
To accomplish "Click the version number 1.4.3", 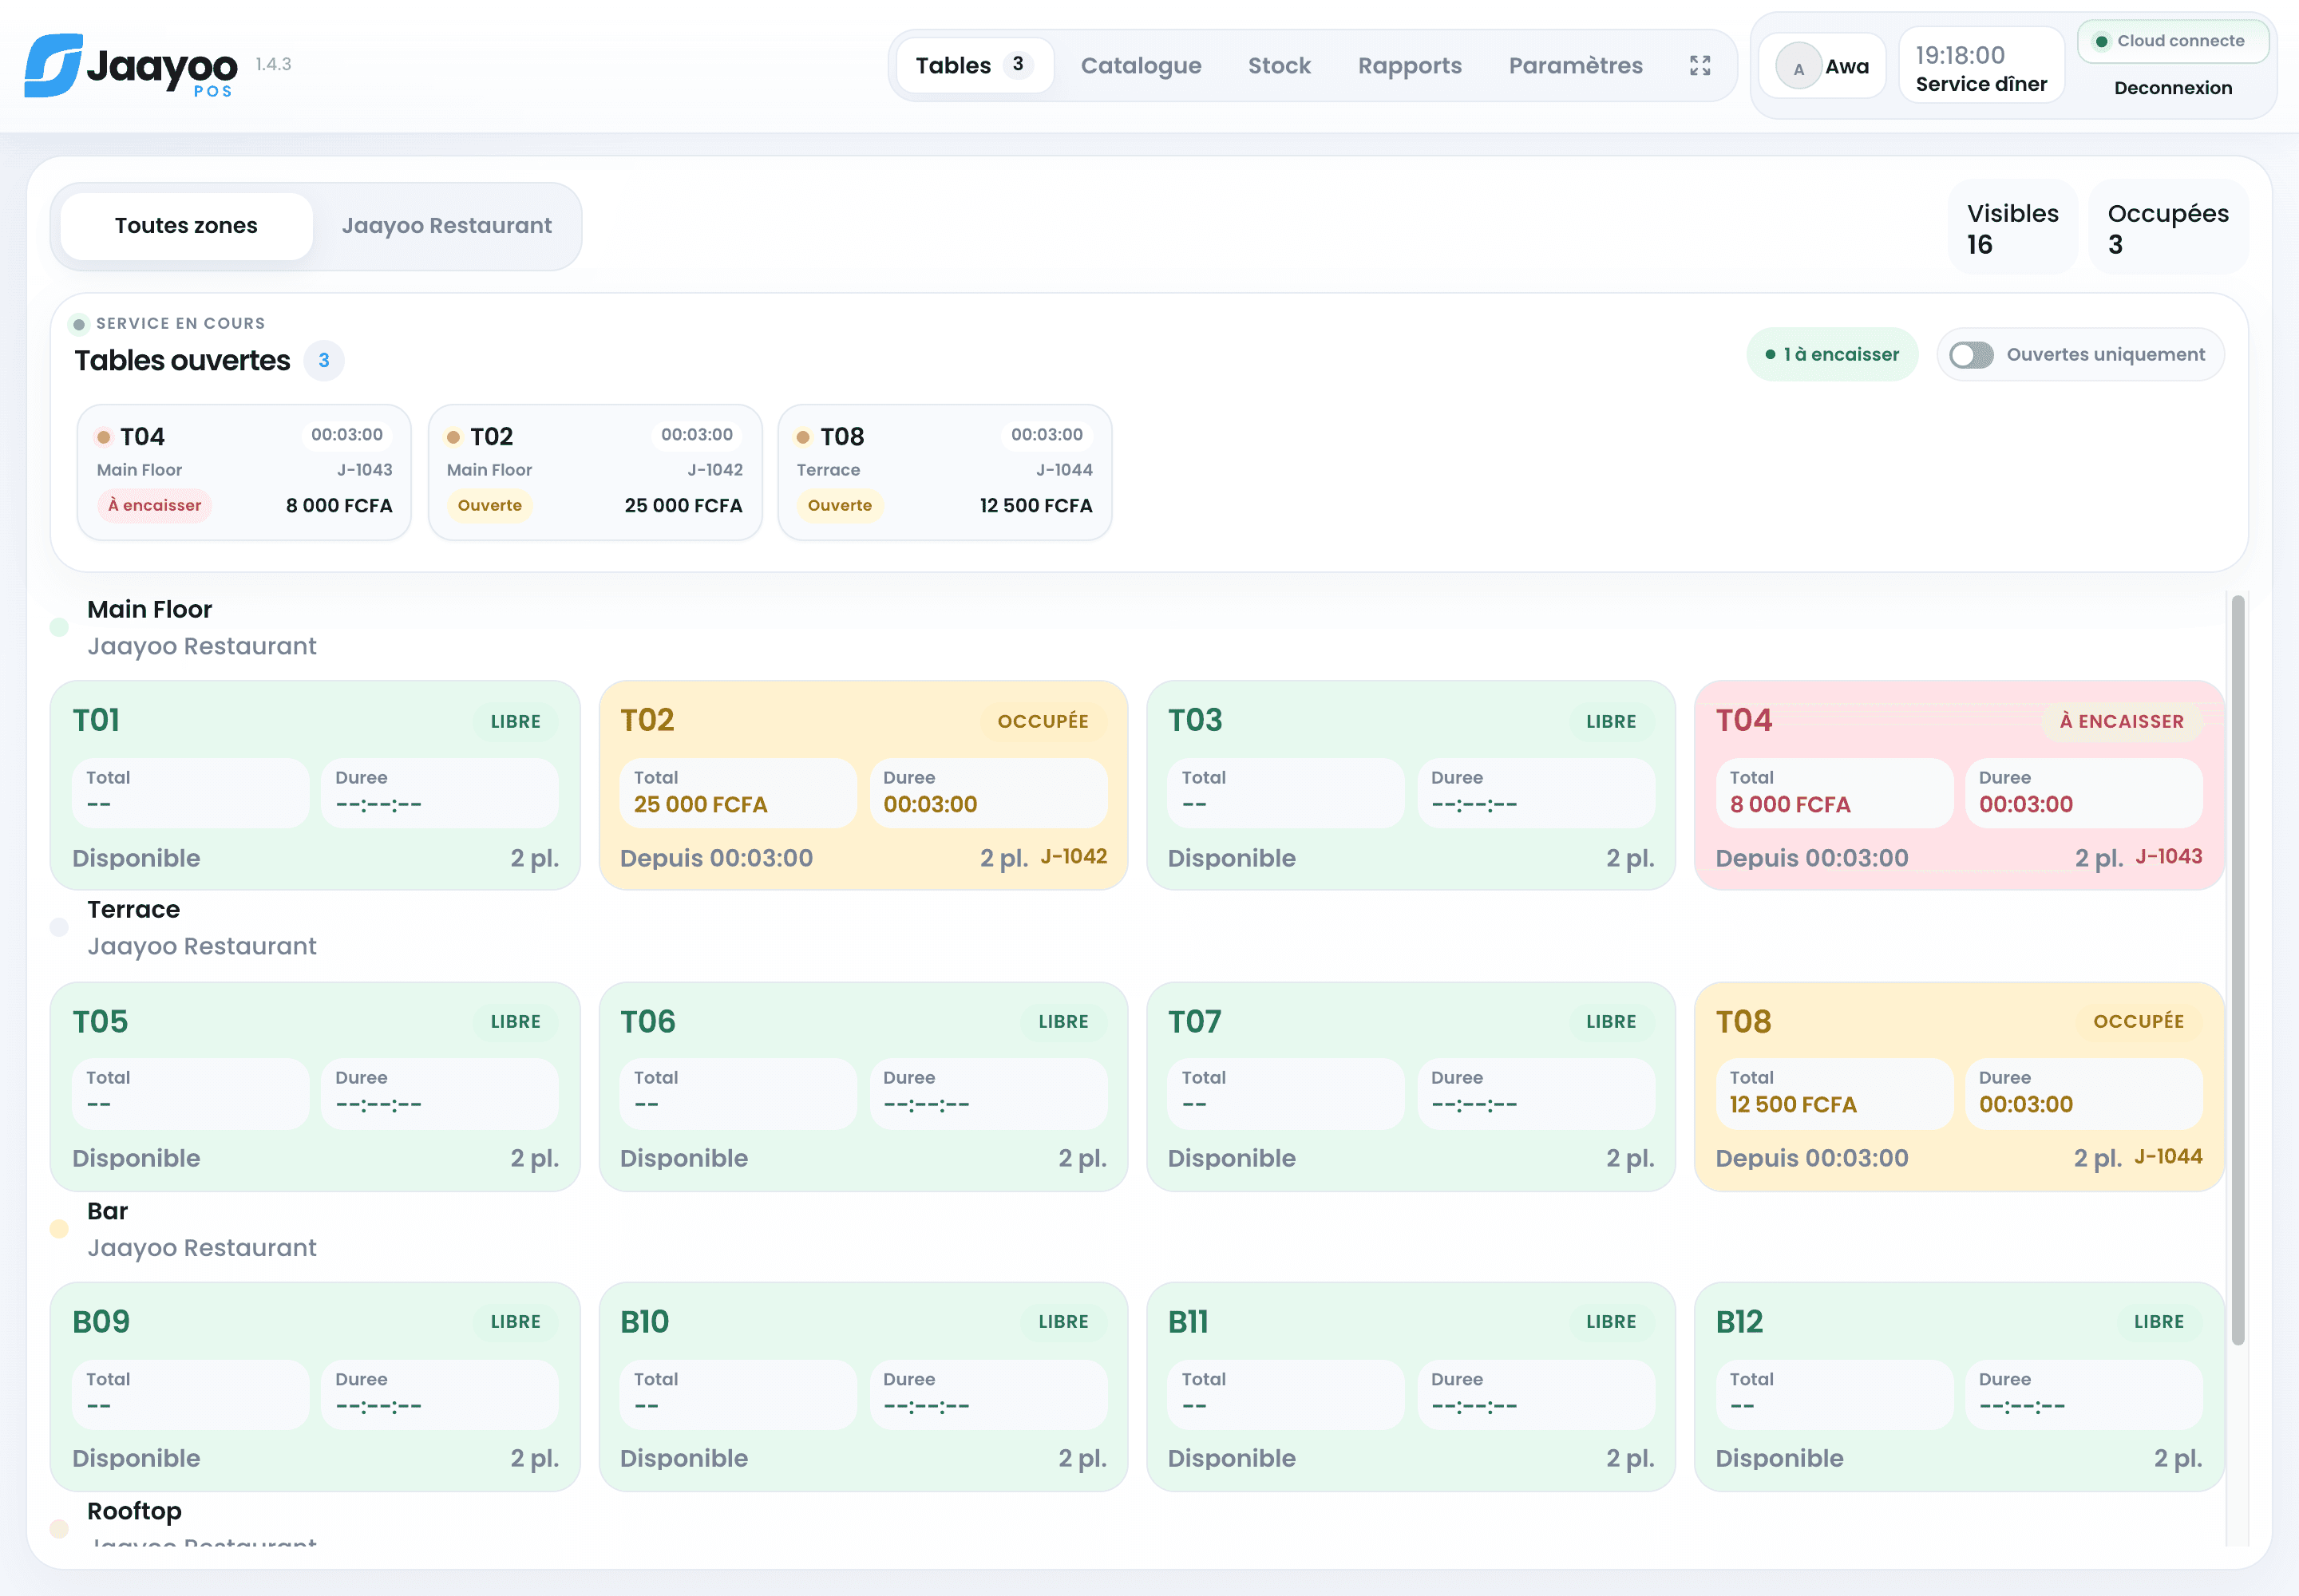I will (273, 64).
